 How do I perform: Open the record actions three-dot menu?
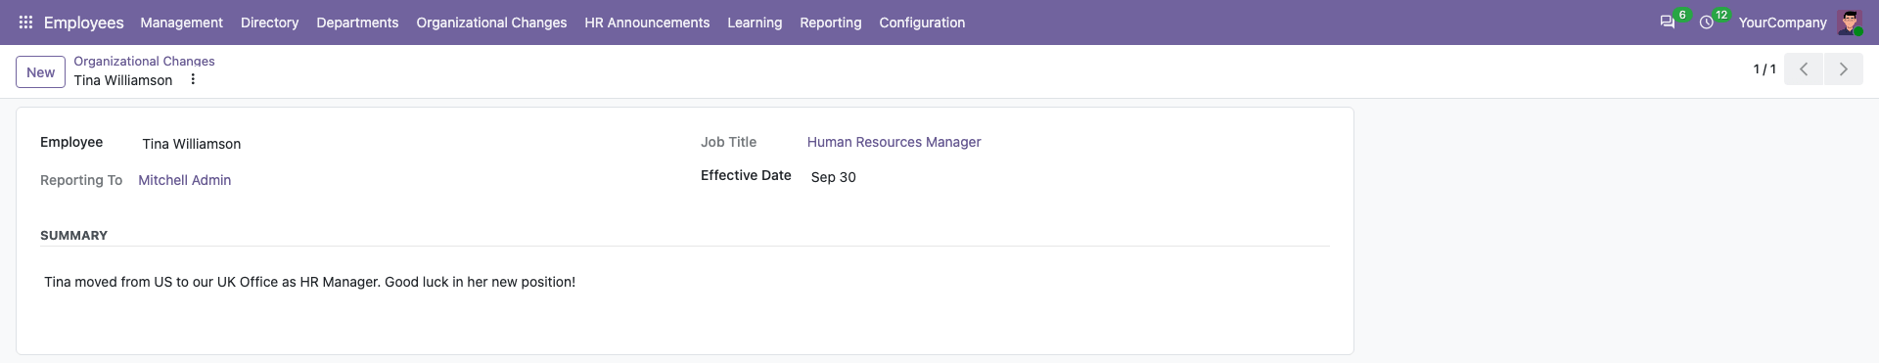click(193, 79)
